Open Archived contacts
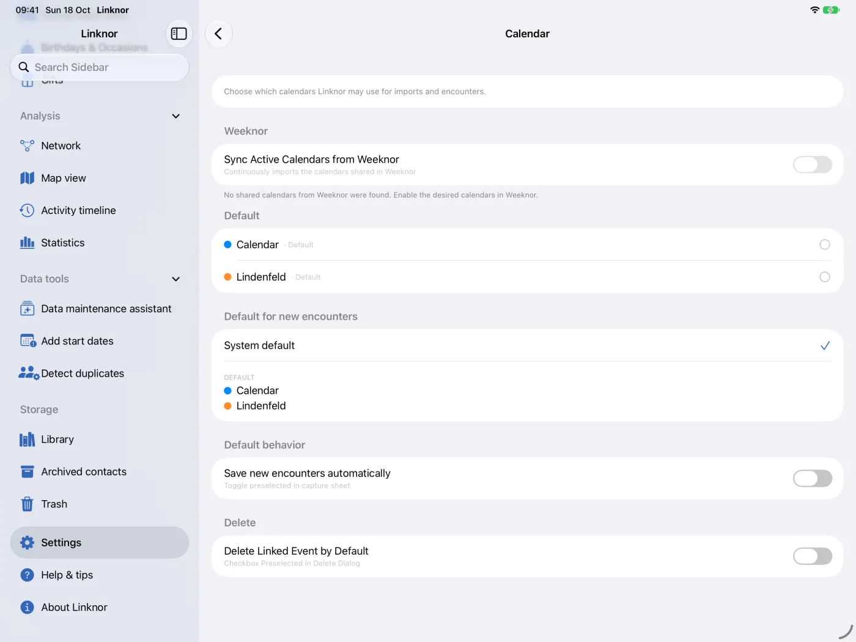 (100, 472)
